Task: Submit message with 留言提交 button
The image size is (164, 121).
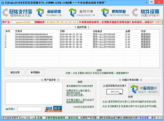Action: 53,109
